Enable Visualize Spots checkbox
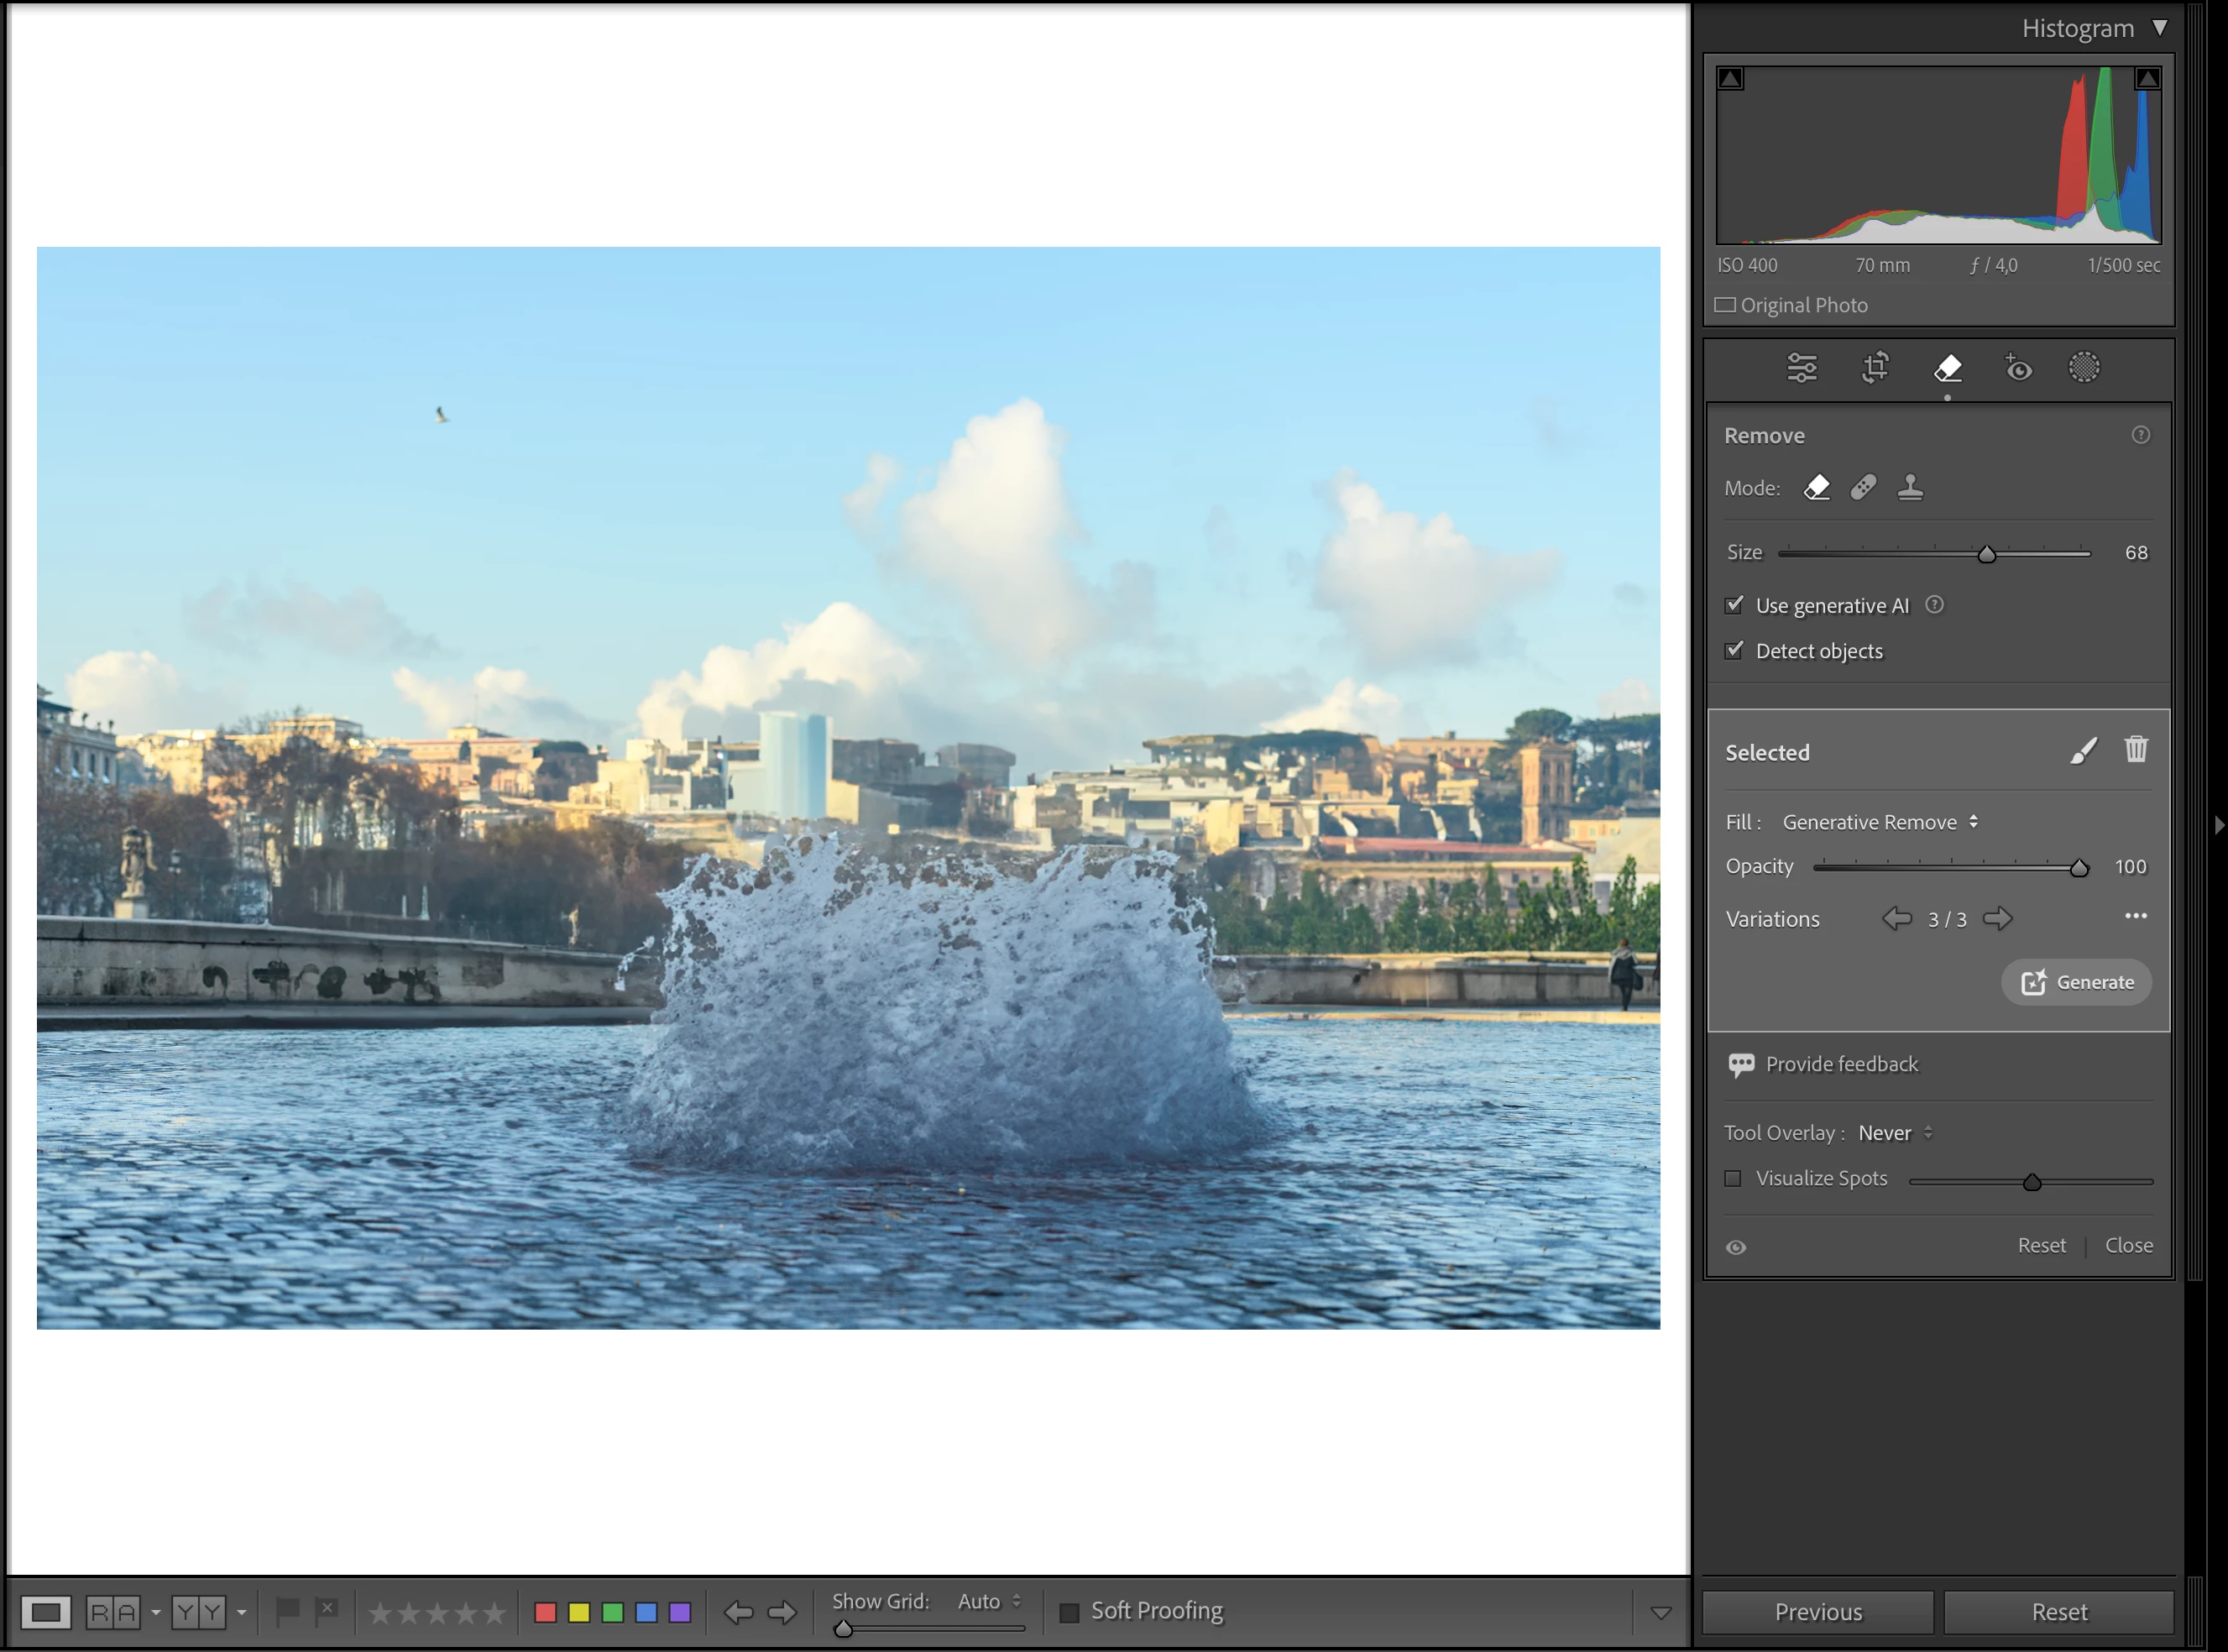Image resolution: width=2228 pixels, height=1652 pixels. (x=1733, y=1179)
